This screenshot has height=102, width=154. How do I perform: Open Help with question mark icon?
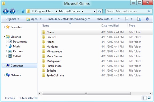pyautogui.click(x=147, y=19)
